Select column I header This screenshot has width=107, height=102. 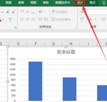click(88, 44)
